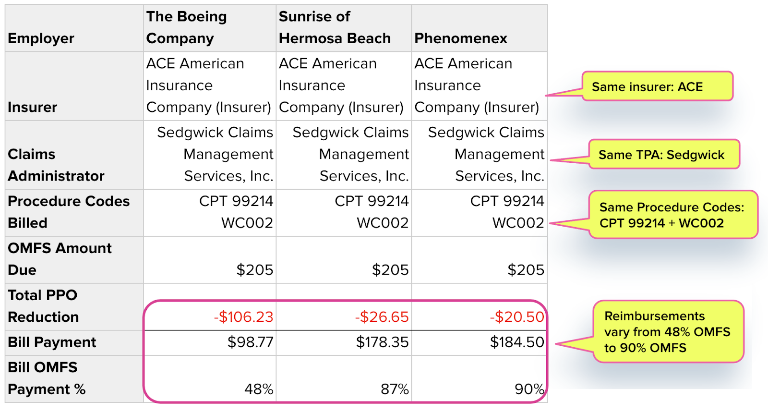This screenshot has height=413, width=768.
Task: Select the -$20.50 PPO reduction cell
Action: 480,307
